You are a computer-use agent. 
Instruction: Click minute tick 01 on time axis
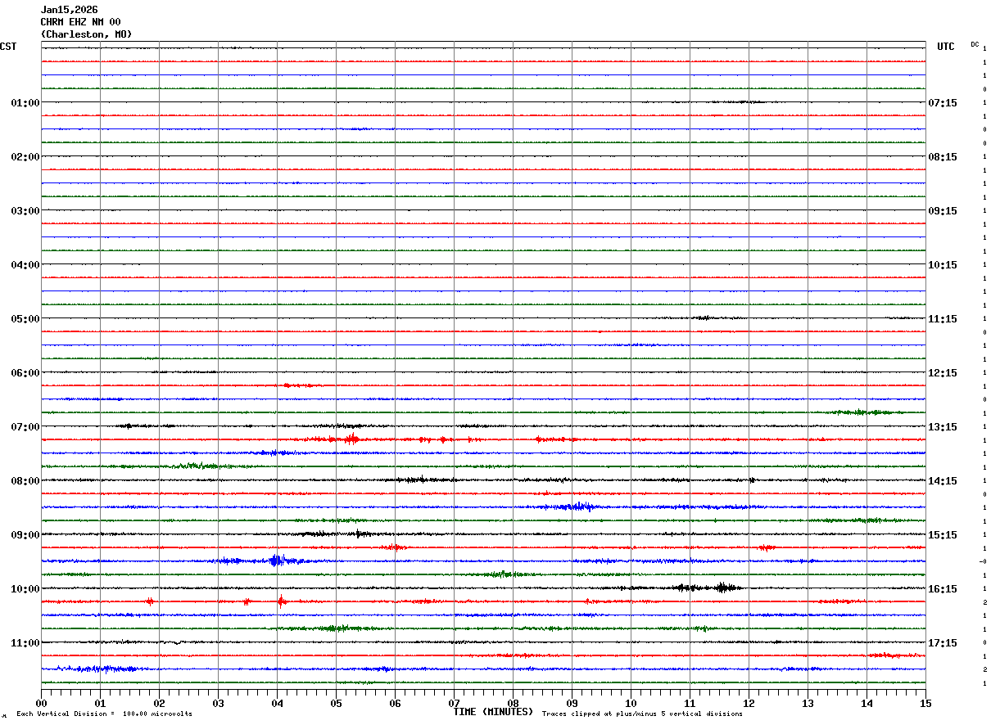tap(100, 703)
